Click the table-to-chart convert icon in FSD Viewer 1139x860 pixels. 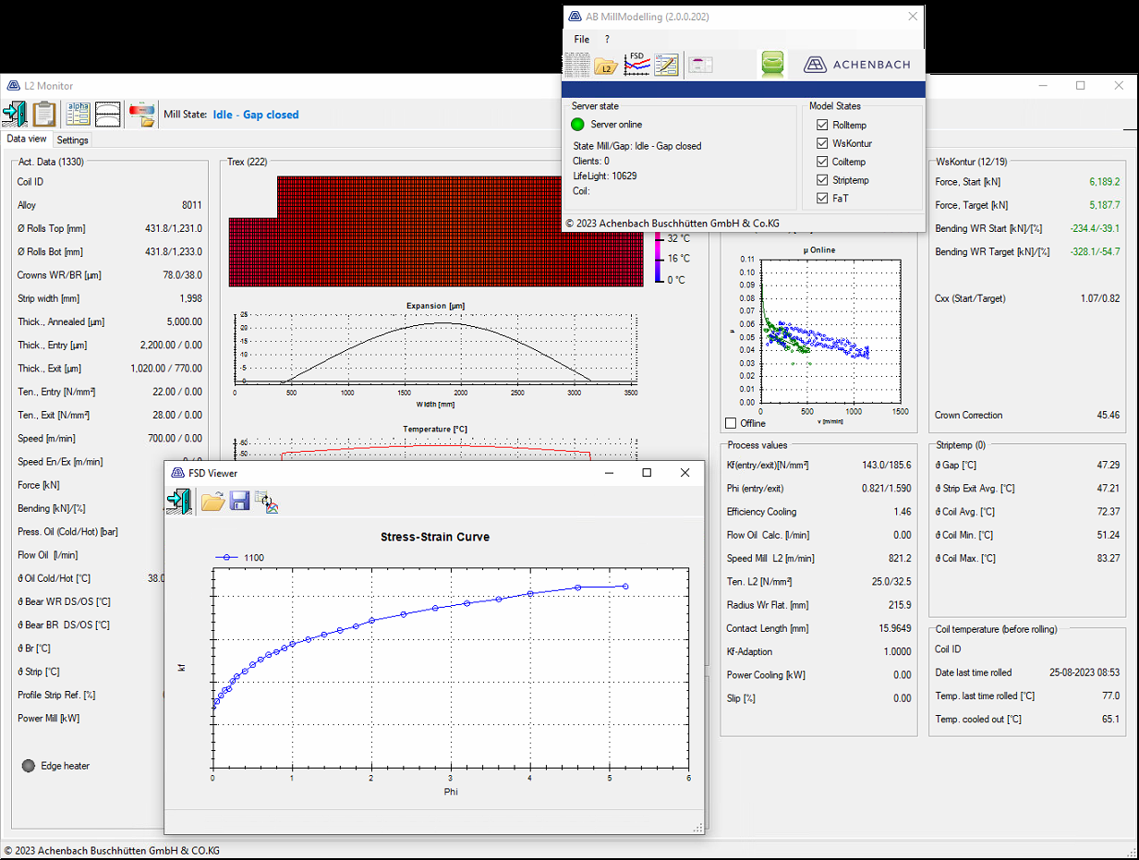(x=266, y=502)
